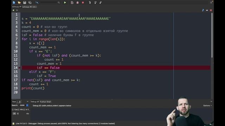This screenshot has width=225, height=126.
Task: Go back in editor history with the left arrow
Action: pyautogui.click(x=13, y=10)
